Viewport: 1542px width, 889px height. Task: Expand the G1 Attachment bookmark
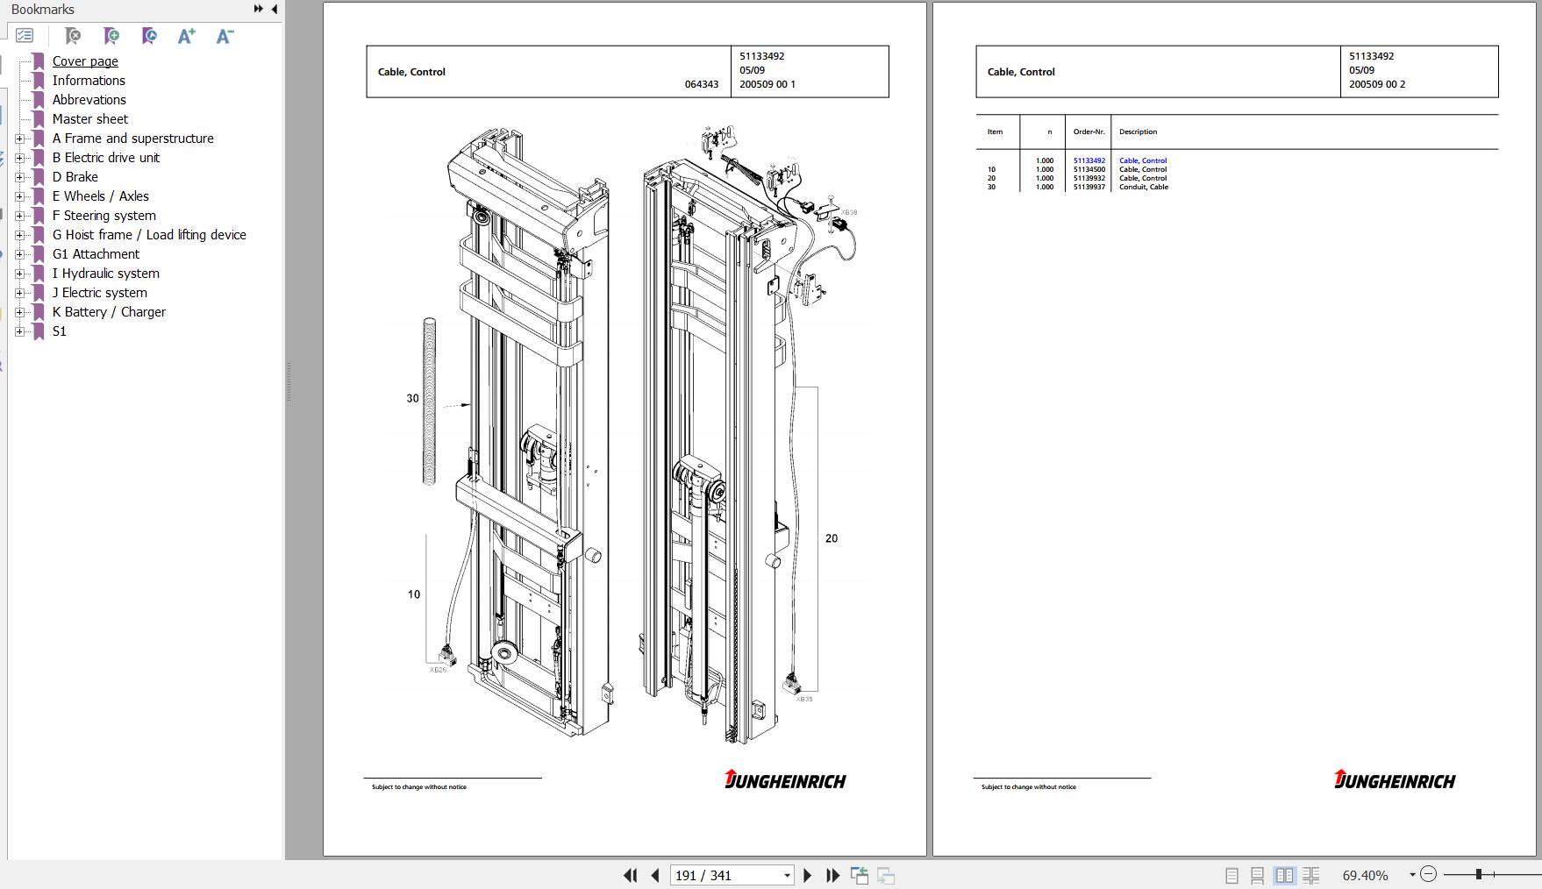pos(20,254)
